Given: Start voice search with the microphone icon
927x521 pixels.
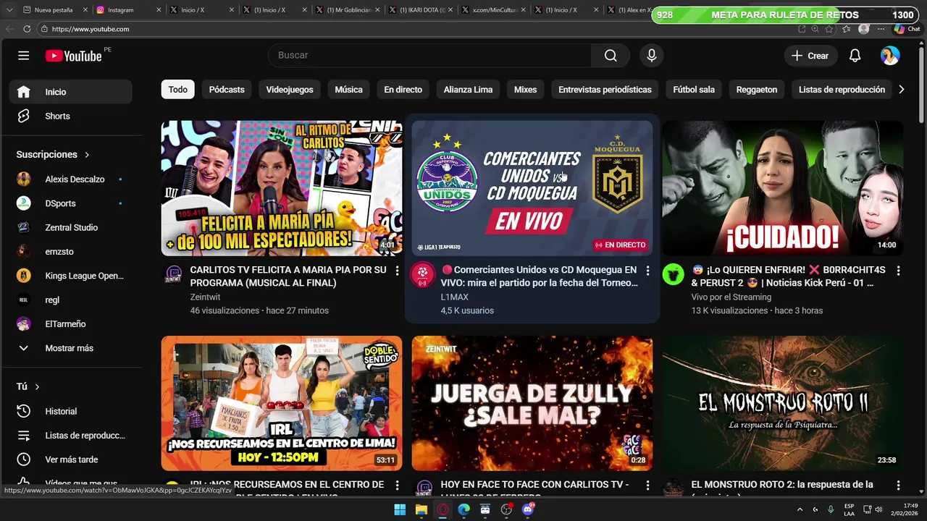Looking at the screenshot, I should point(652,56).
